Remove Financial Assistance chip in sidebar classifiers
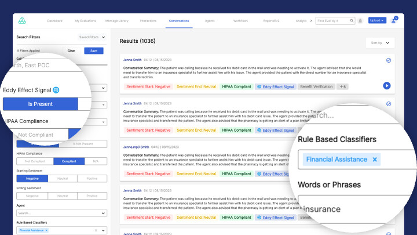The width and height of the screenshot is (417, 235). 46,230
